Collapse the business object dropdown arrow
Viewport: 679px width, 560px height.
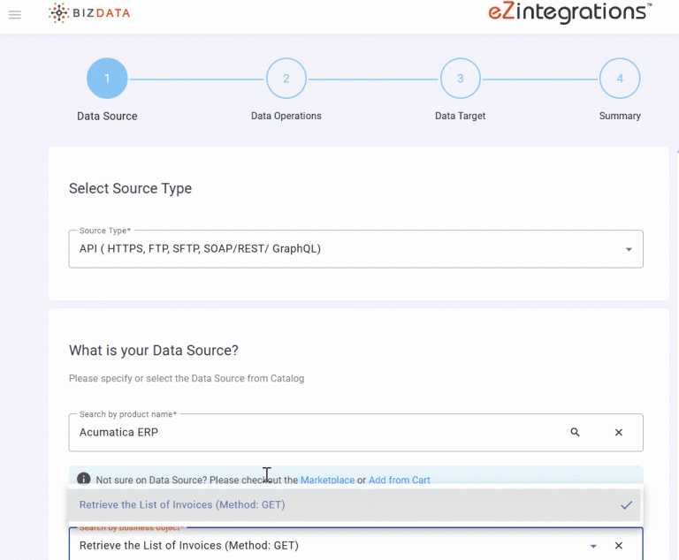click(593, 547)
